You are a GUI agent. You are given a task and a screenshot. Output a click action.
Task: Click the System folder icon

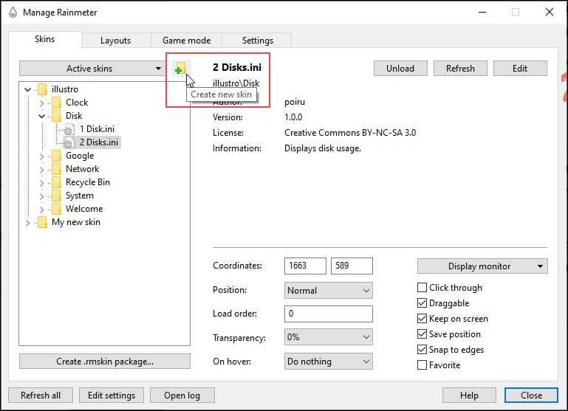pos(57,196)
